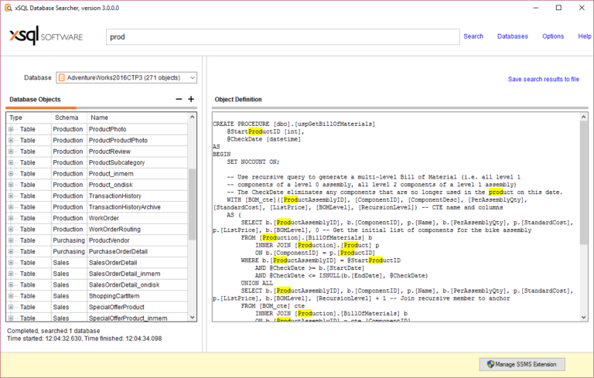Click the Database Objects panel heading
This screenshot has width=594, height=378.
(35, 100)
